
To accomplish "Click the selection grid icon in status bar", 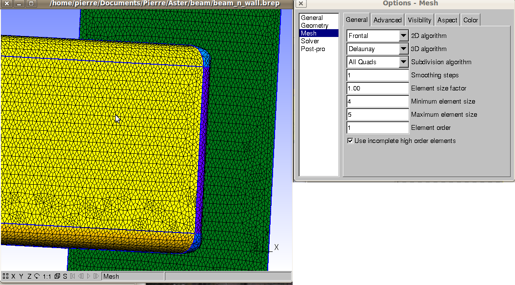I will point(5,276).
